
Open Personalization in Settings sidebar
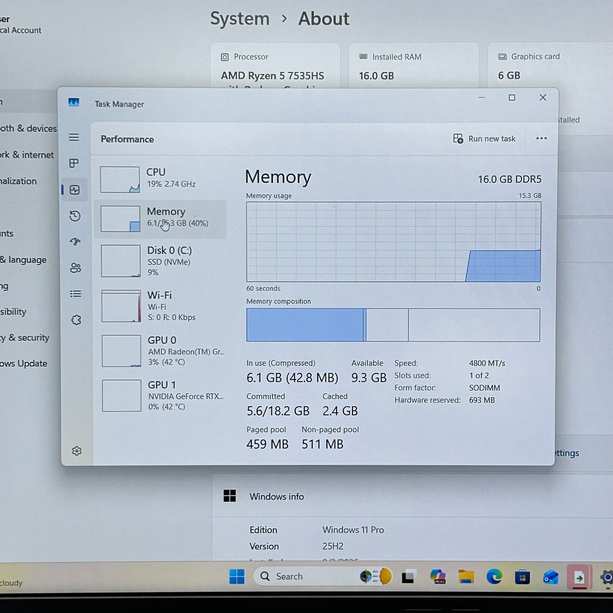tap(18, 181)
